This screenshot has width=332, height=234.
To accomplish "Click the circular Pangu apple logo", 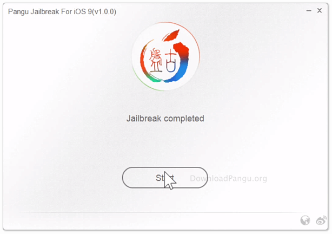I will (x=165, y=56).
